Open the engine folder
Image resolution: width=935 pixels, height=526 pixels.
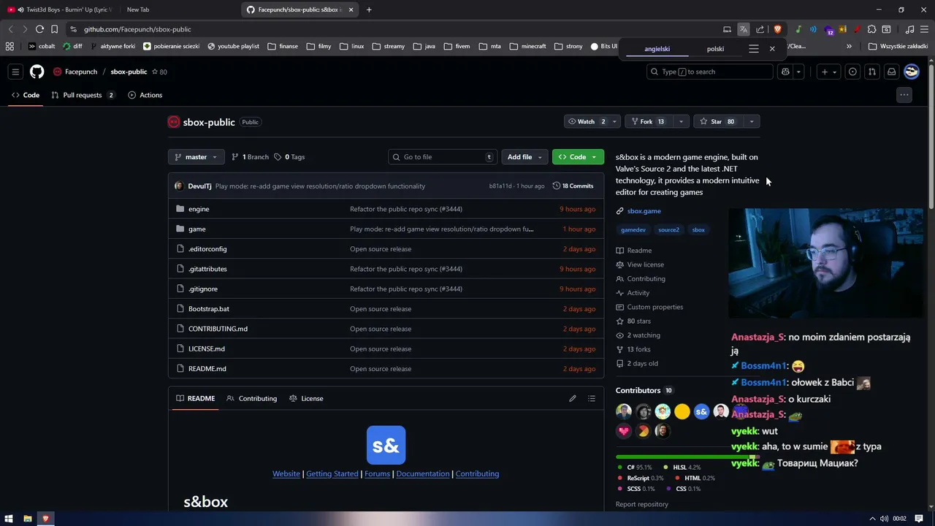(199, 209)
